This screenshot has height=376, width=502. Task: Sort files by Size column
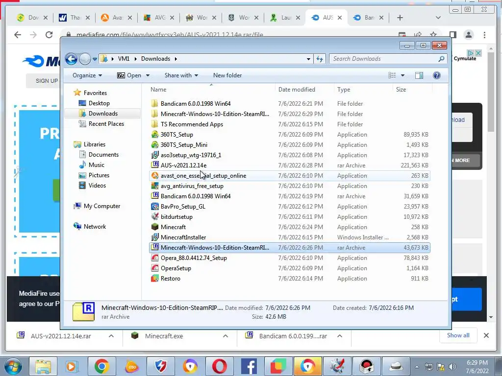(x=401, y=90)
